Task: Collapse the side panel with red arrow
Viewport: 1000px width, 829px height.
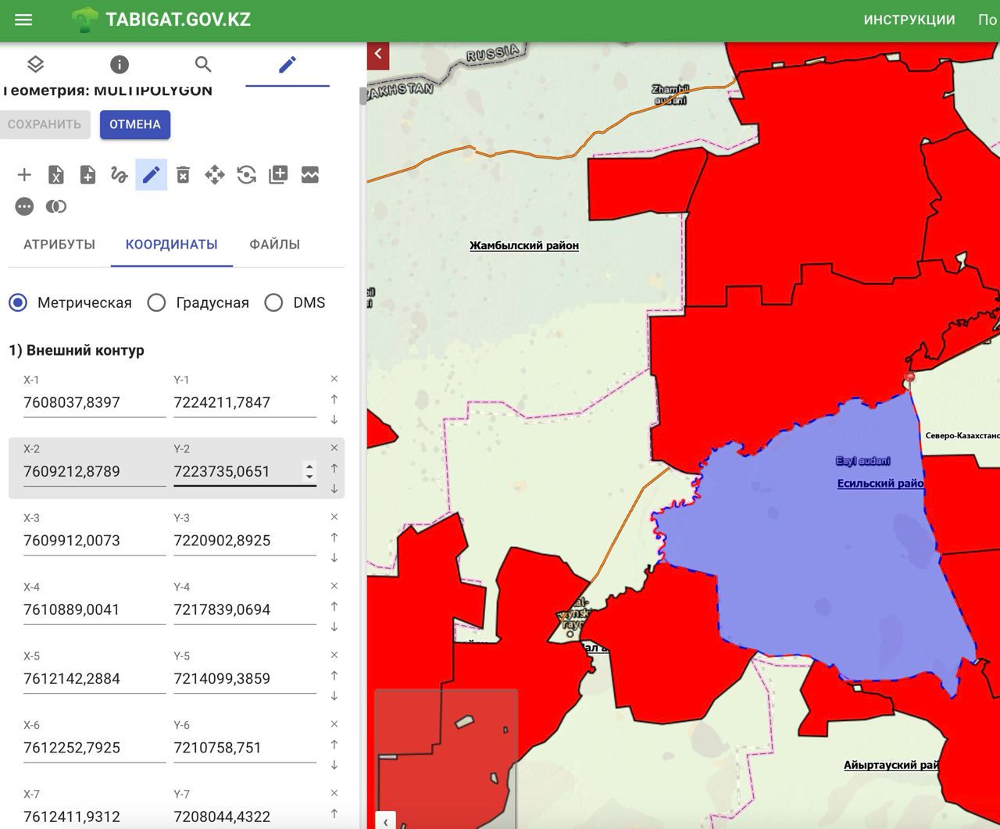Action: 378,54
